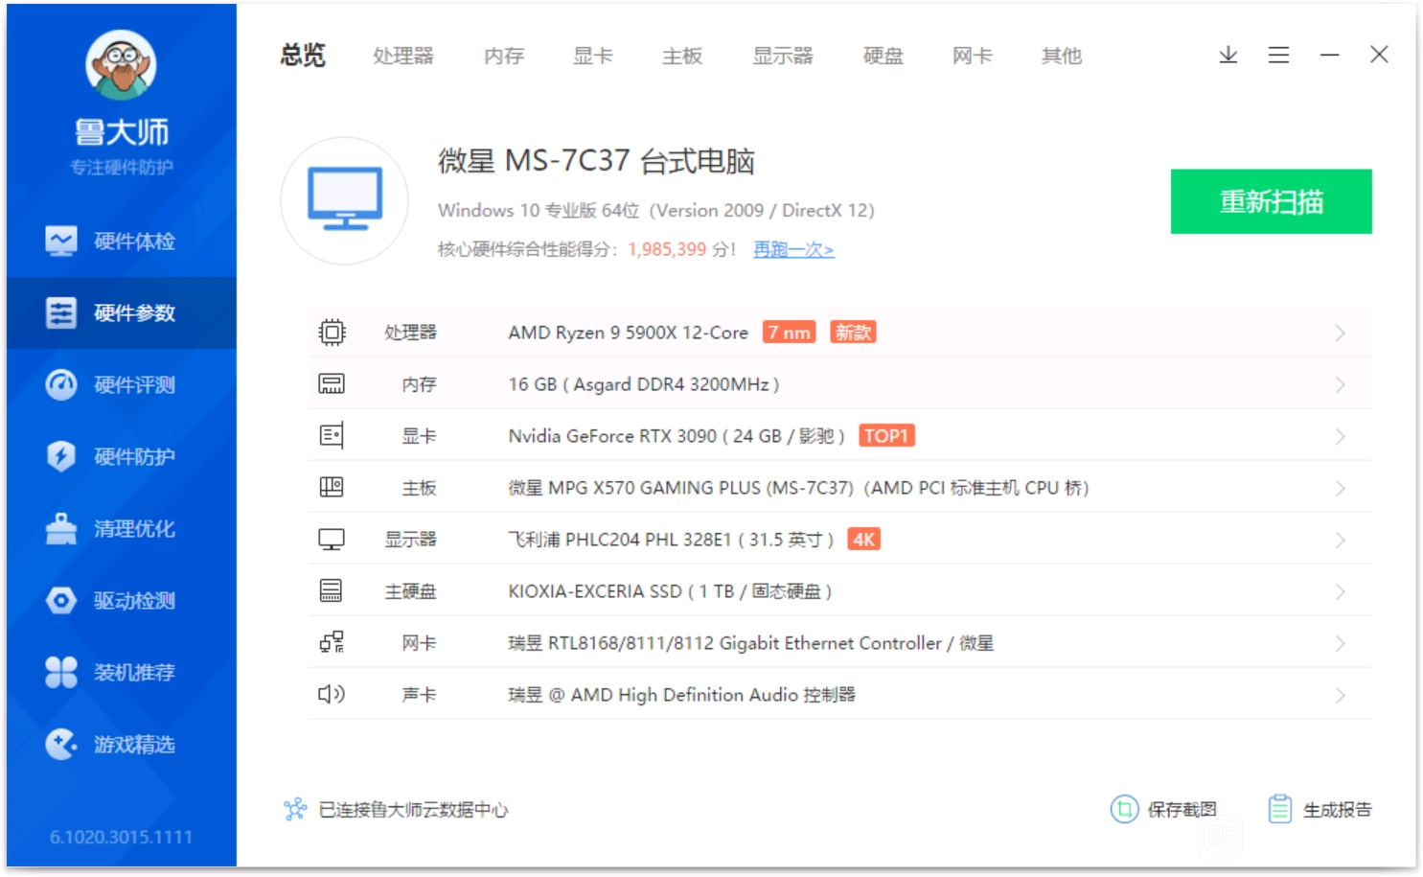This screenshot has height=877, width=1423.
Task: Click the TOP1 badge
Action: click(x=886, y=436)
